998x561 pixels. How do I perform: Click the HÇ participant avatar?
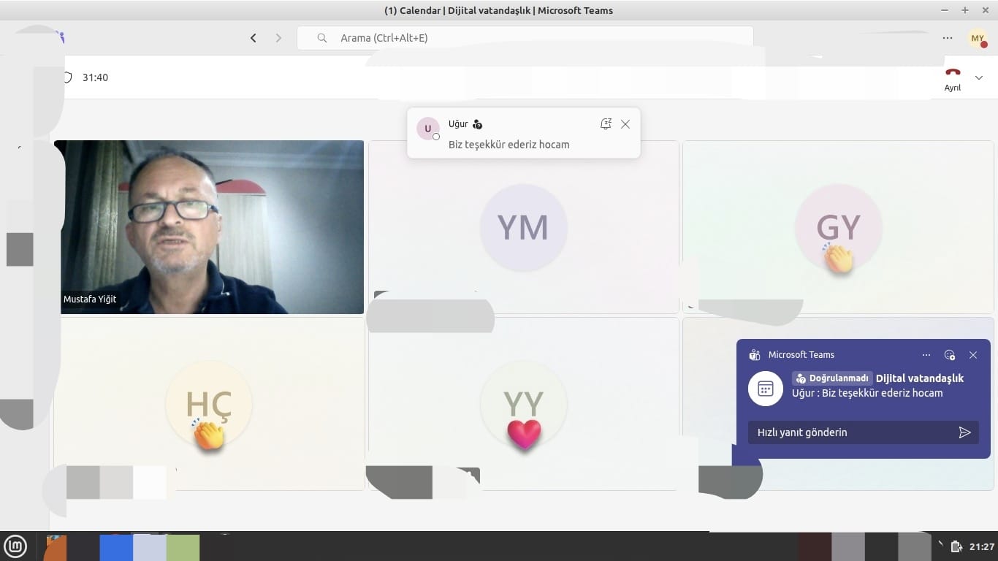pyautogui.click(x=209, y=404)
